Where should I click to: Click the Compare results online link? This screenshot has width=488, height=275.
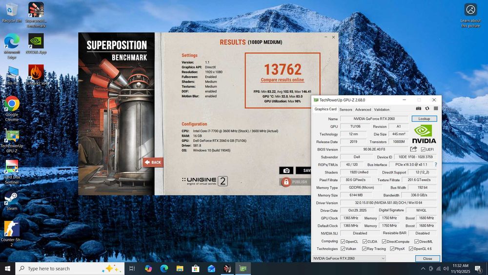(282, 80)
